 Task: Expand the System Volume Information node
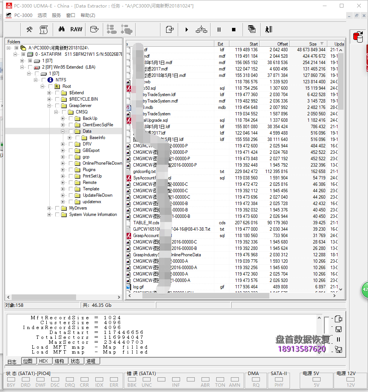[x=49, y=215]
